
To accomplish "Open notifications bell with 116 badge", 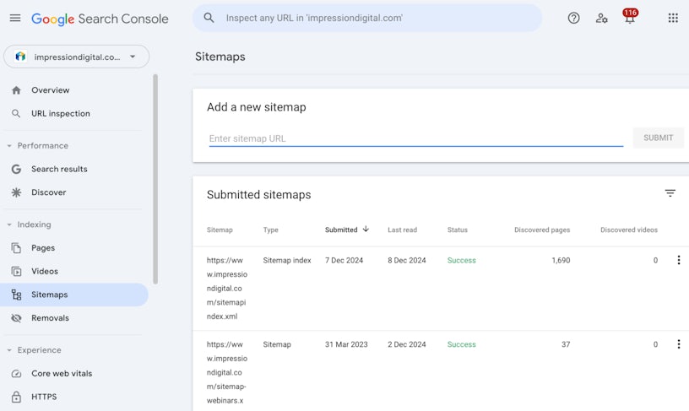I will pyautogui.click(x=629, y=18).
